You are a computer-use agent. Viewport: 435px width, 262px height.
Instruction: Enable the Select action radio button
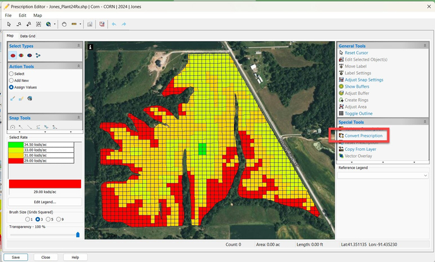tap(11, 74)
